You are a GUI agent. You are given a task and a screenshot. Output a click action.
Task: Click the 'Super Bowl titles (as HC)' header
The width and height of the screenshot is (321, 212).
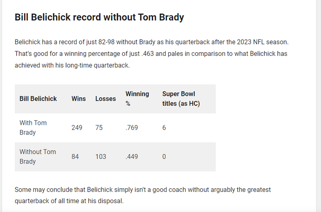point(181,99)
